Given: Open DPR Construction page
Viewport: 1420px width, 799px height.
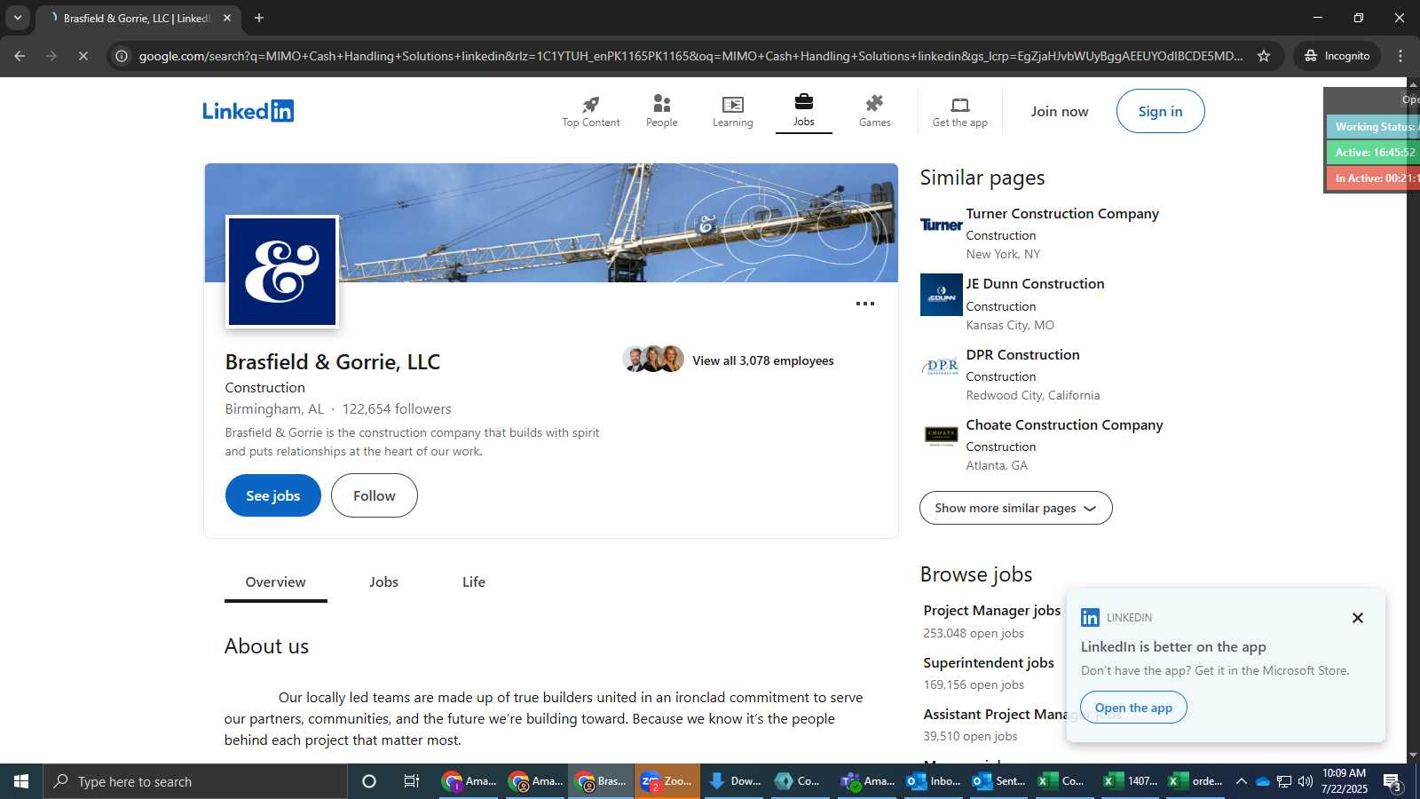Looking at the screenshot, I should pos(1022,355).
